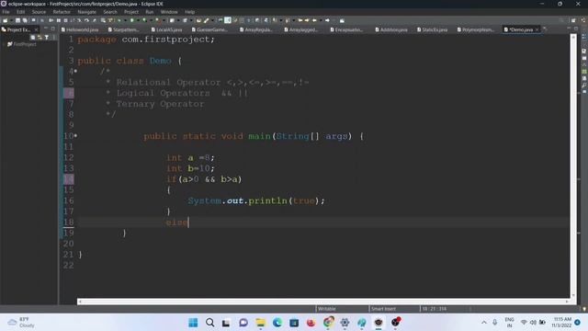This screenshot has height=331, width=588.
Task: Click the Java perspective icon at top right
Action: [583, 20]
